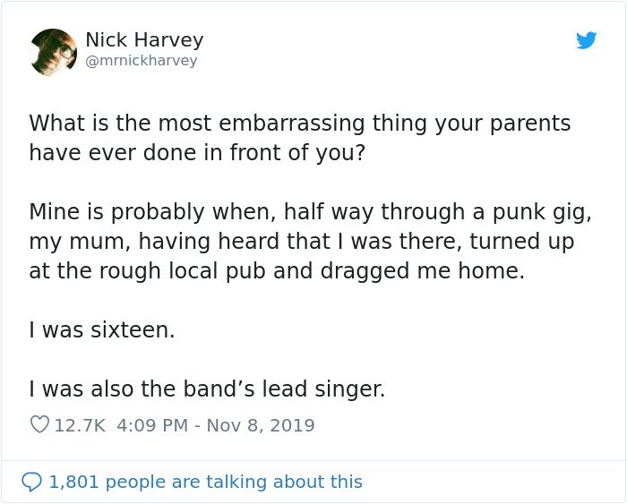The image size is (627, 504).
Task: Like the tweet with the heart icon
Action: (x=39, y=424)
